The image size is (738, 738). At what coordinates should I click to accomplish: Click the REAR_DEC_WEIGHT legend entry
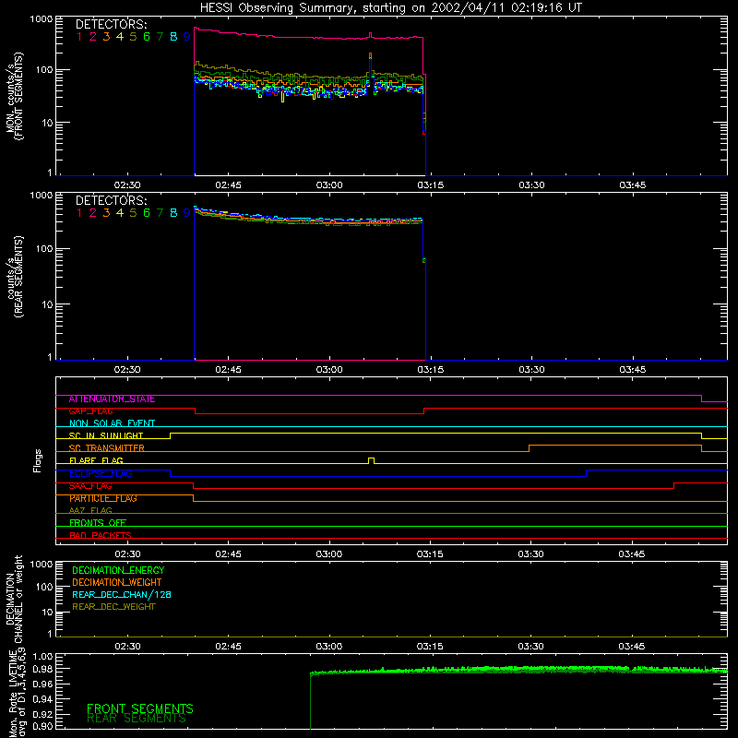pyautogui.click(x=113, y=607)
